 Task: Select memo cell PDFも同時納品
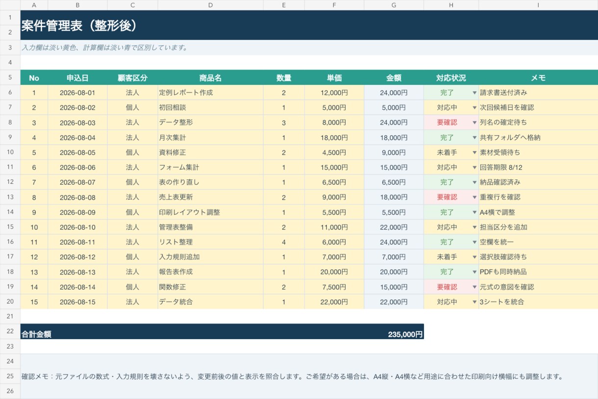point(538,272)
